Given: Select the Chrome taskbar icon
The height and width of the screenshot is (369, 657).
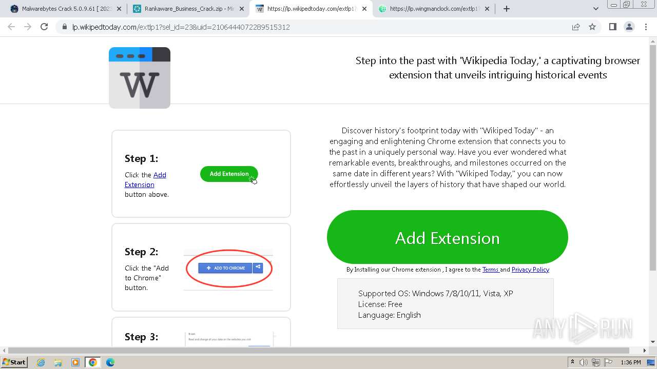Looking at the screenshot, I should pos(93,362).
